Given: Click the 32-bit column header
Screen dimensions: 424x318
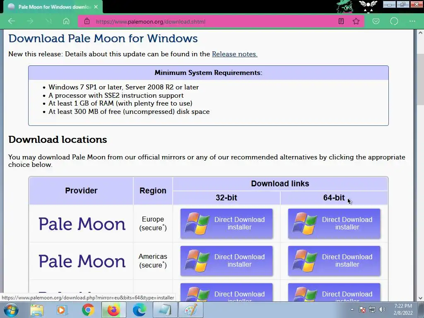Looking at the screenshot, I should tap(226, 198).
